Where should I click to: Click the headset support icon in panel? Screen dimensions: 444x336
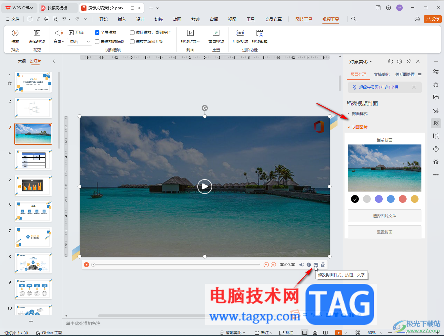click(390, 61)
